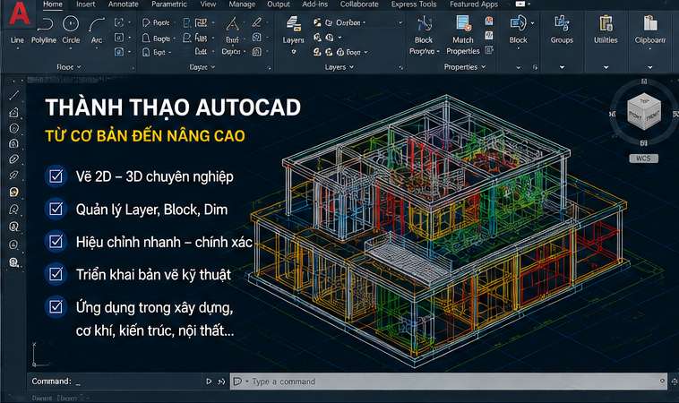This screenshot has width=679, height=403.
Task: Click the text Quản lý Layer, Block, Dim
Action: tap(151, 210)
